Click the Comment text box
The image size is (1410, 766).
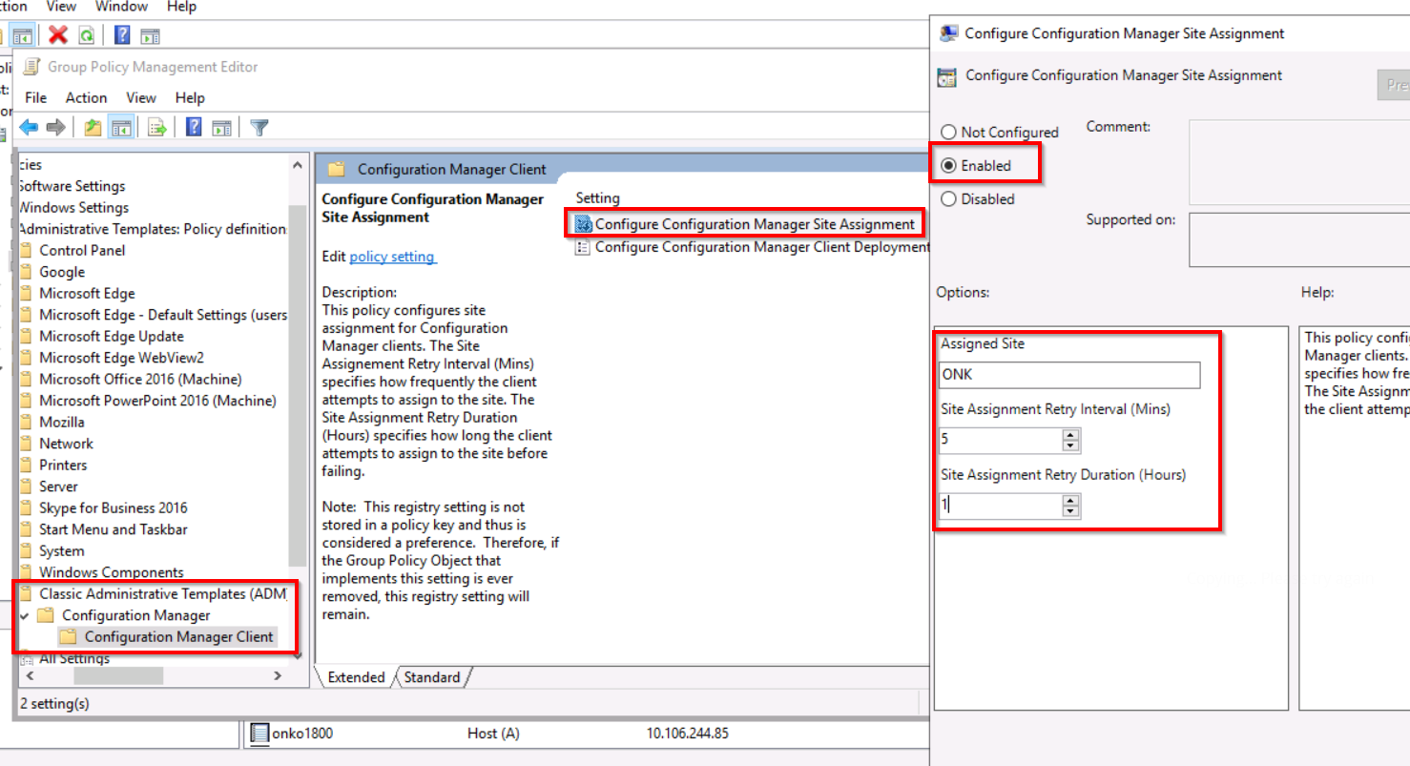pos(1299,163)
